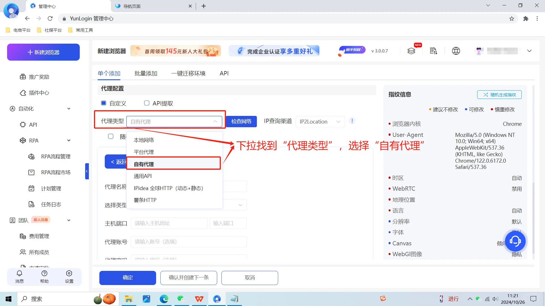Click 随机生成指纹 to randomize fingerprint

[499, 95]
